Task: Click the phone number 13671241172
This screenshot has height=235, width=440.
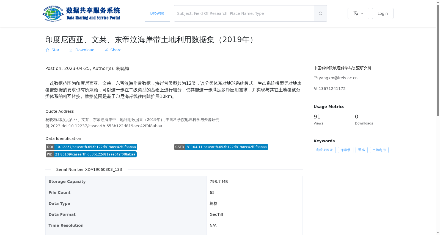Action: click(332, 89)
